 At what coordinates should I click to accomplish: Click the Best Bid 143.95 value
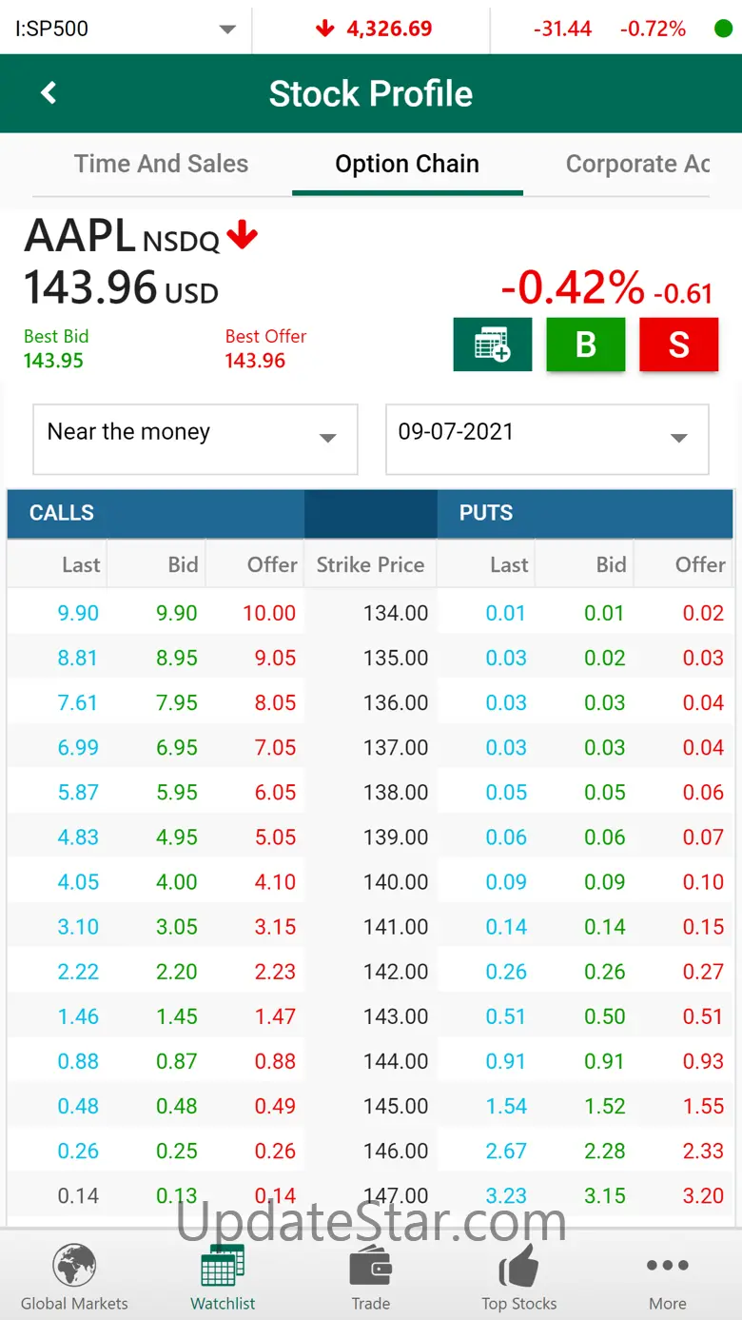point(53,361)
